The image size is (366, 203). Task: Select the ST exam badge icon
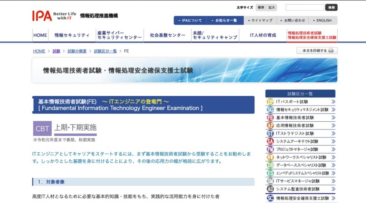tap(270, 133)
